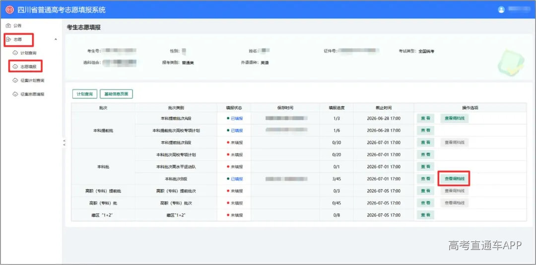Click the 截止时间 column header

[384, 108]
